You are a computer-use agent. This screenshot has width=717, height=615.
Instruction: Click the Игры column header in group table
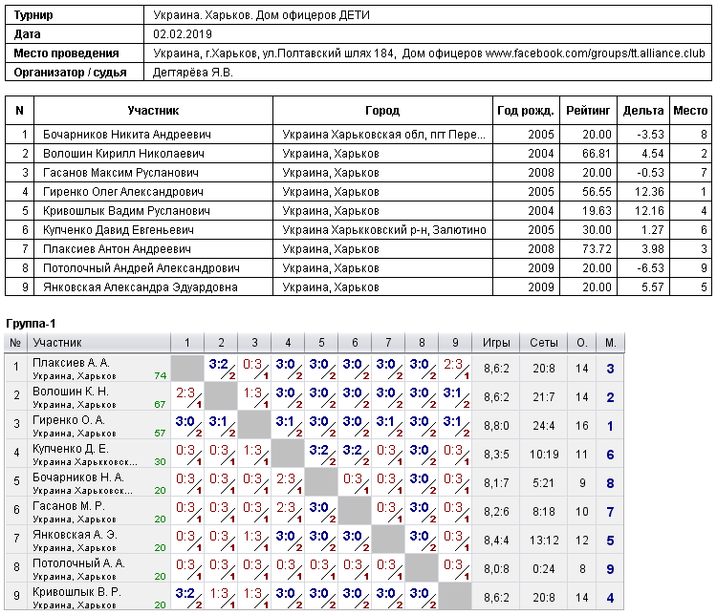click(x=496, y=343)
